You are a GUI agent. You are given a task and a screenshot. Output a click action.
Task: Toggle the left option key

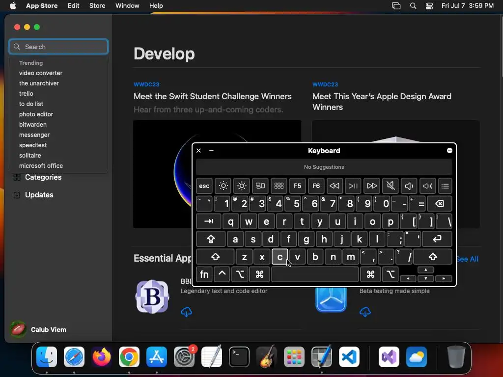[x=240, y=274]
